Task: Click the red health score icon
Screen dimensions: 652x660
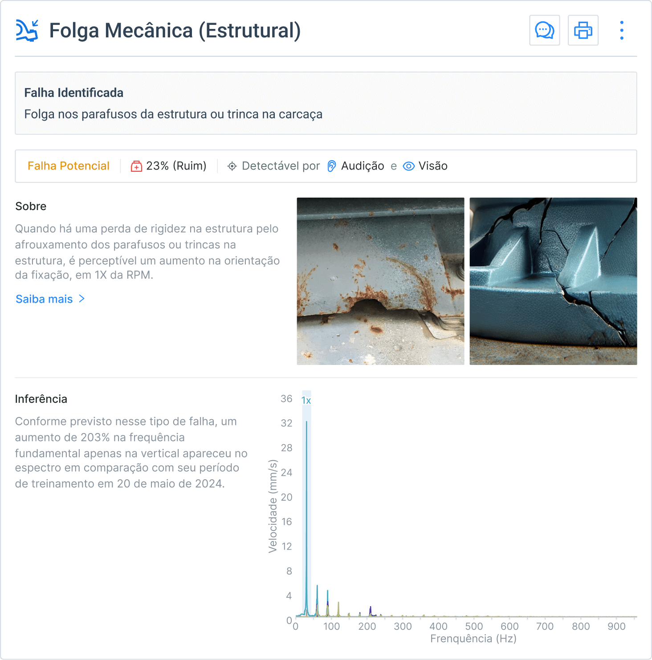Action: 136,166
